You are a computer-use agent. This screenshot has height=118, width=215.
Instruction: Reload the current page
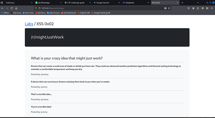pos(12,8)
